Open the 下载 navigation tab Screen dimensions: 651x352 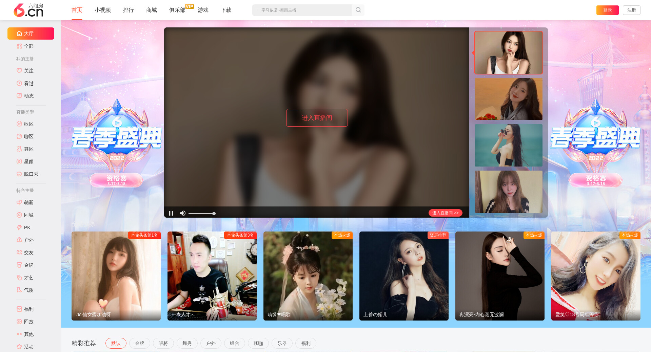(x=226, y=10)
